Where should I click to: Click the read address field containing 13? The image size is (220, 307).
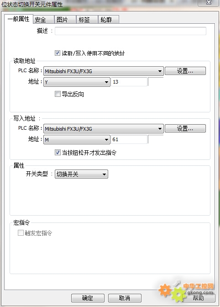click(129, 82)
